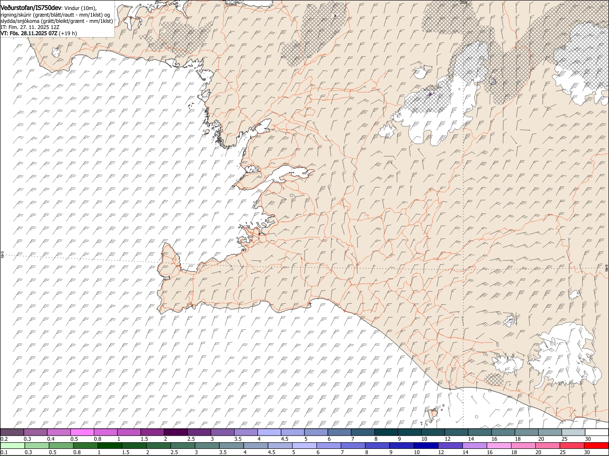This screenshot has width=609, height=456.
Task: Click the dark teal snow swatch labeled 8
Action: pyautogui.click(x=387, y=432)
